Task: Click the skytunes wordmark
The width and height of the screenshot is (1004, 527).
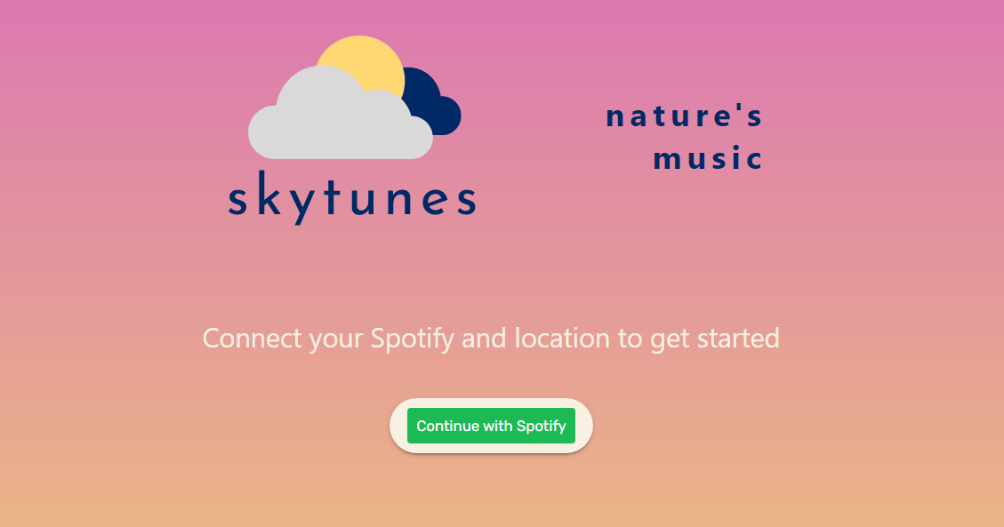Action: (352, 197)
